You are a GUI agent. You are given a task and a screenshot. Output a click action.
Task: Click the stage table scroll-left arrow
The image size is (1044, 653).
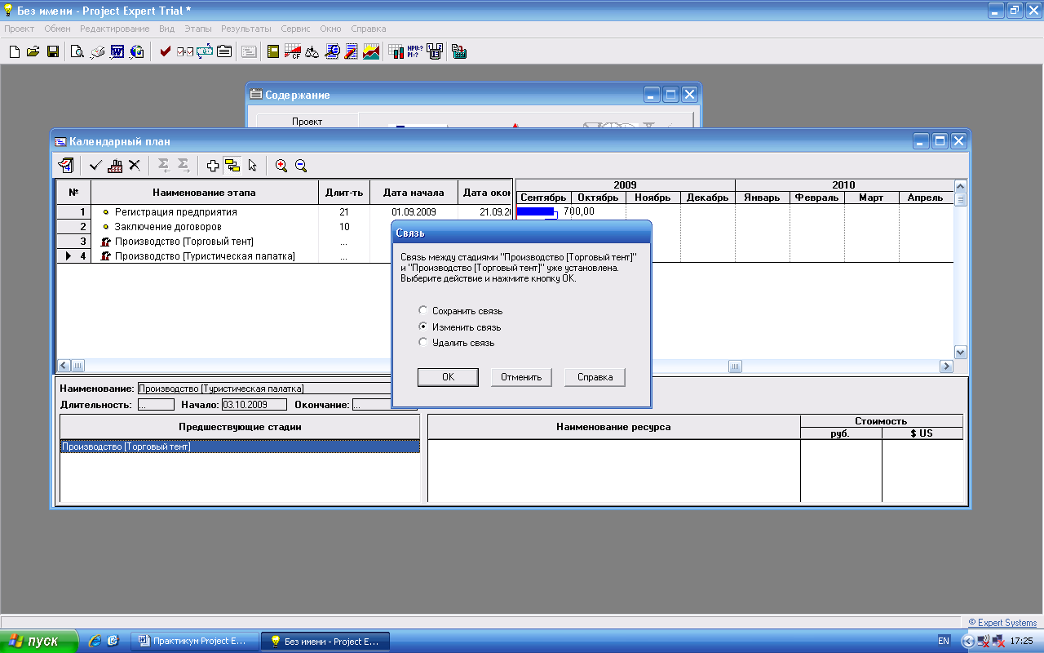click(x=63, y=366)
